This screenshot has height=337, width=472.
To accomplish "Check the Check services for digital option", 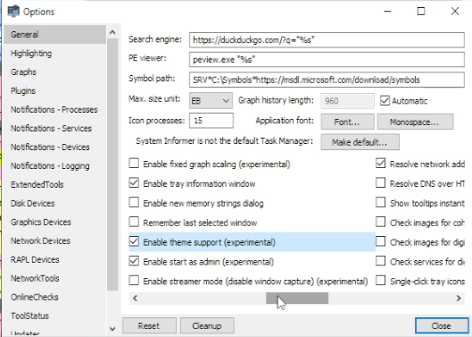I will (x=380, y=261).
